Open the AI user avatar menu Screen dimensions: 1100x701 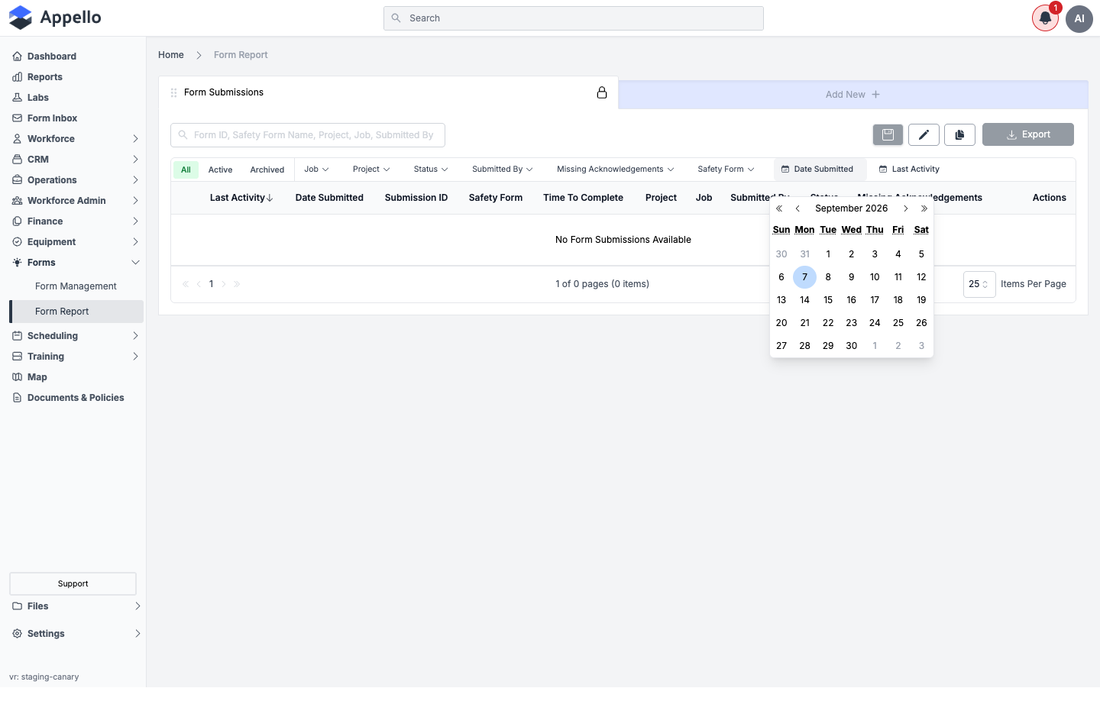[x=1079, y=18]
